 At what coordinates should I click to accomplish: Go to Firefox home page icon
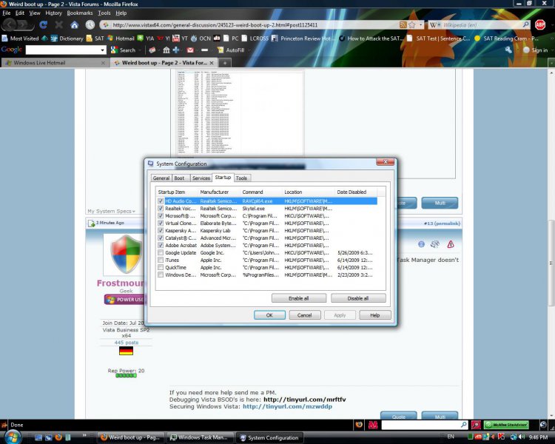[x=74, y=24]
